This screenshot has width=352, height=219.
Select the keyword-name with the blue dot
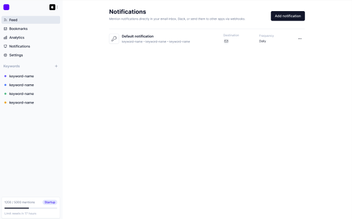21,85
